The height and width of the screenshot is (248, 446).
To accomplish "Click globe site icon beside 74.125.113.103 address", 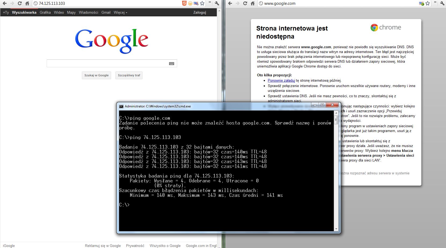I will click(x=35, y=3).
